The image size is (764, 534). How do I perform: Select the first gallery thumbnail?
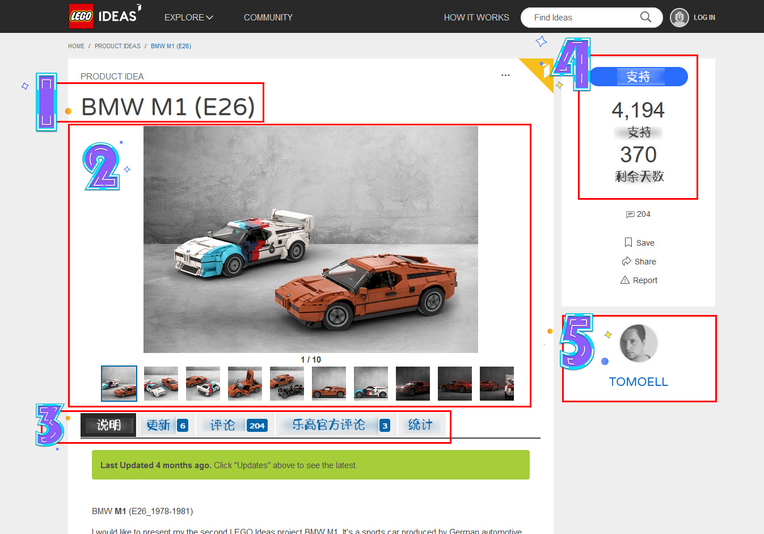[119, 384]
